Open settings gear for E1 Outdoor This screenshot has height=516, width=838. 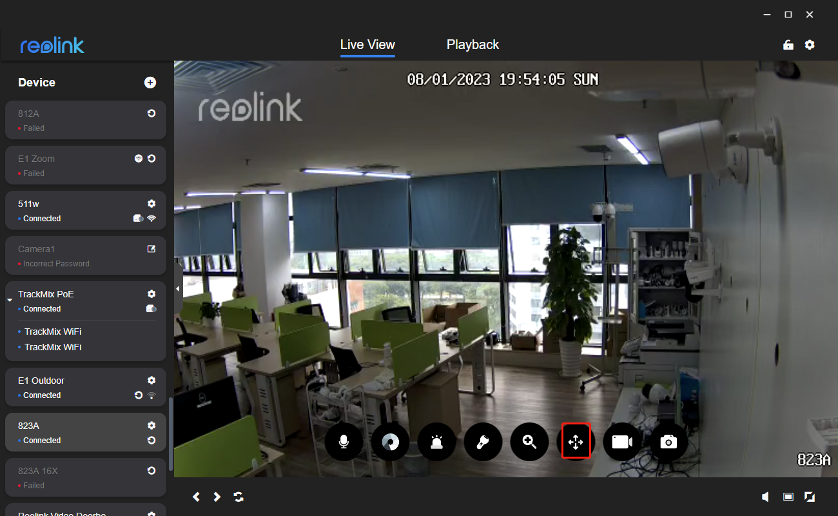pos(151,381)
